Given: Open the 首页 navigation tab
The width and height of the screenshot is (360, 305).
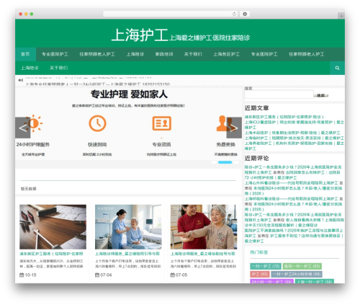Looking at the screenshot, I should tap(25, 54).
